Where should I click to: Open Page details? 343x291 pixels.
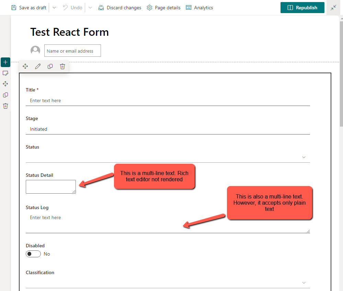pyautogui.click(x=163, y=7)
